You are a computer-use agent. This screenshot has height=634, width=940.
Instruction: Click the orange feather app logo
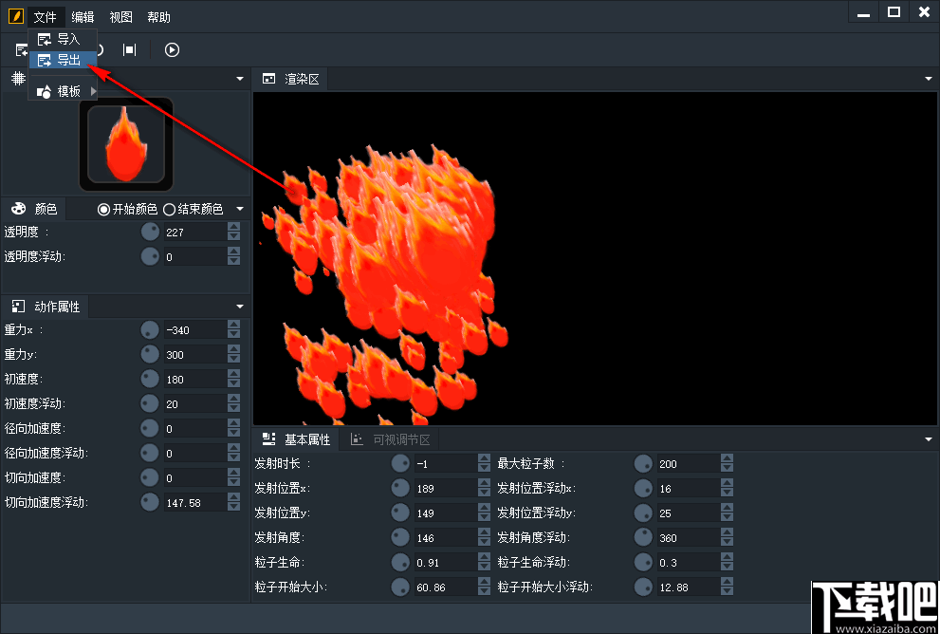15,15
